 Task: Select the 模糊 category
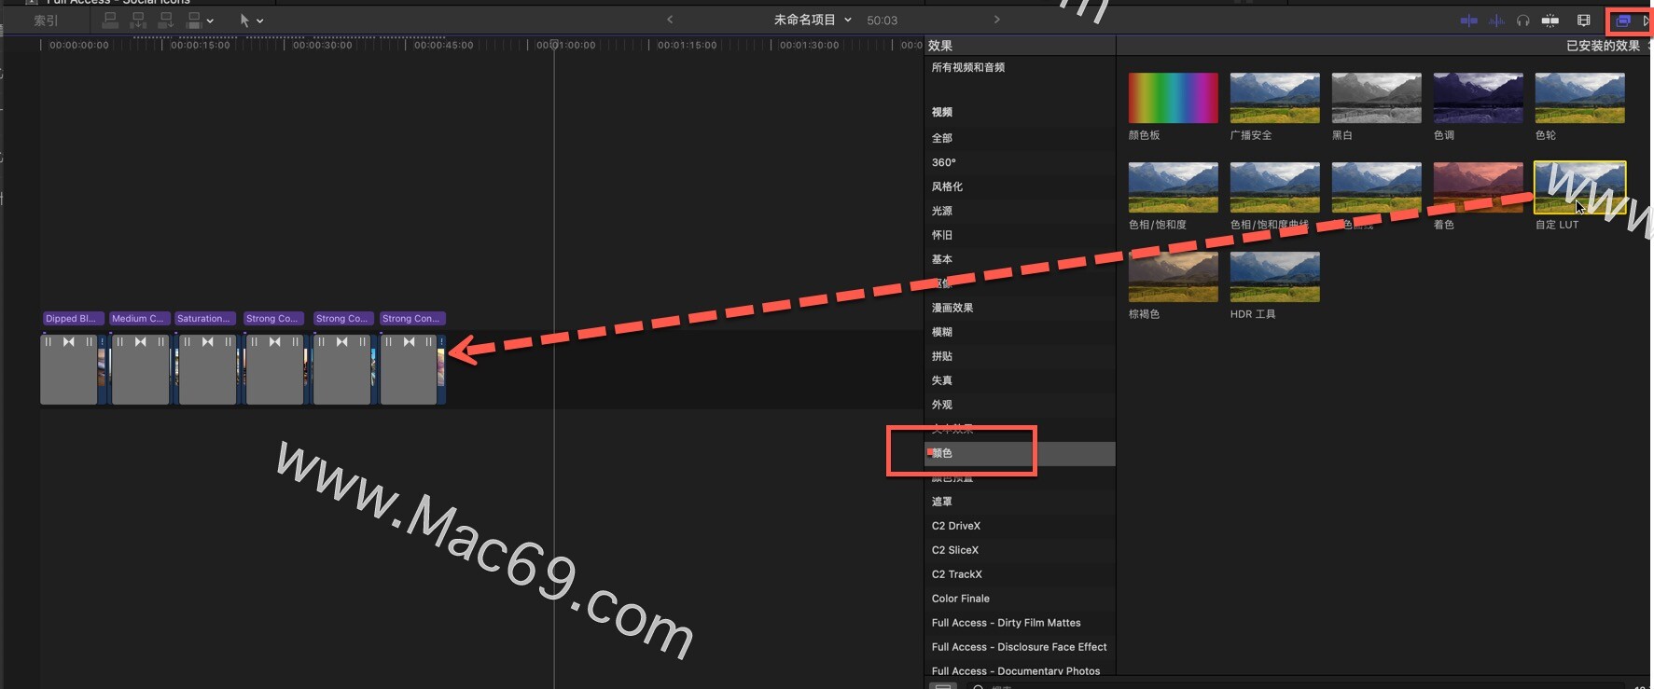1020,332
